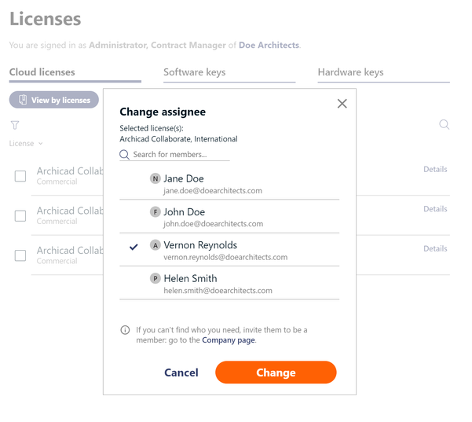
Task: Select John Doe as assignee
Action: pos(229,217)
